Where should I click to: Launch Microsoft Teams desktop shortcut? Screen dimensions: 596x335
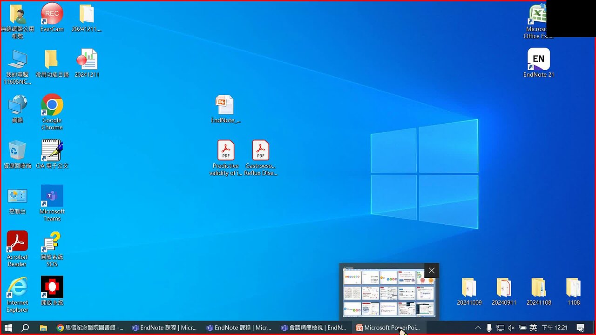coord(52,203)
